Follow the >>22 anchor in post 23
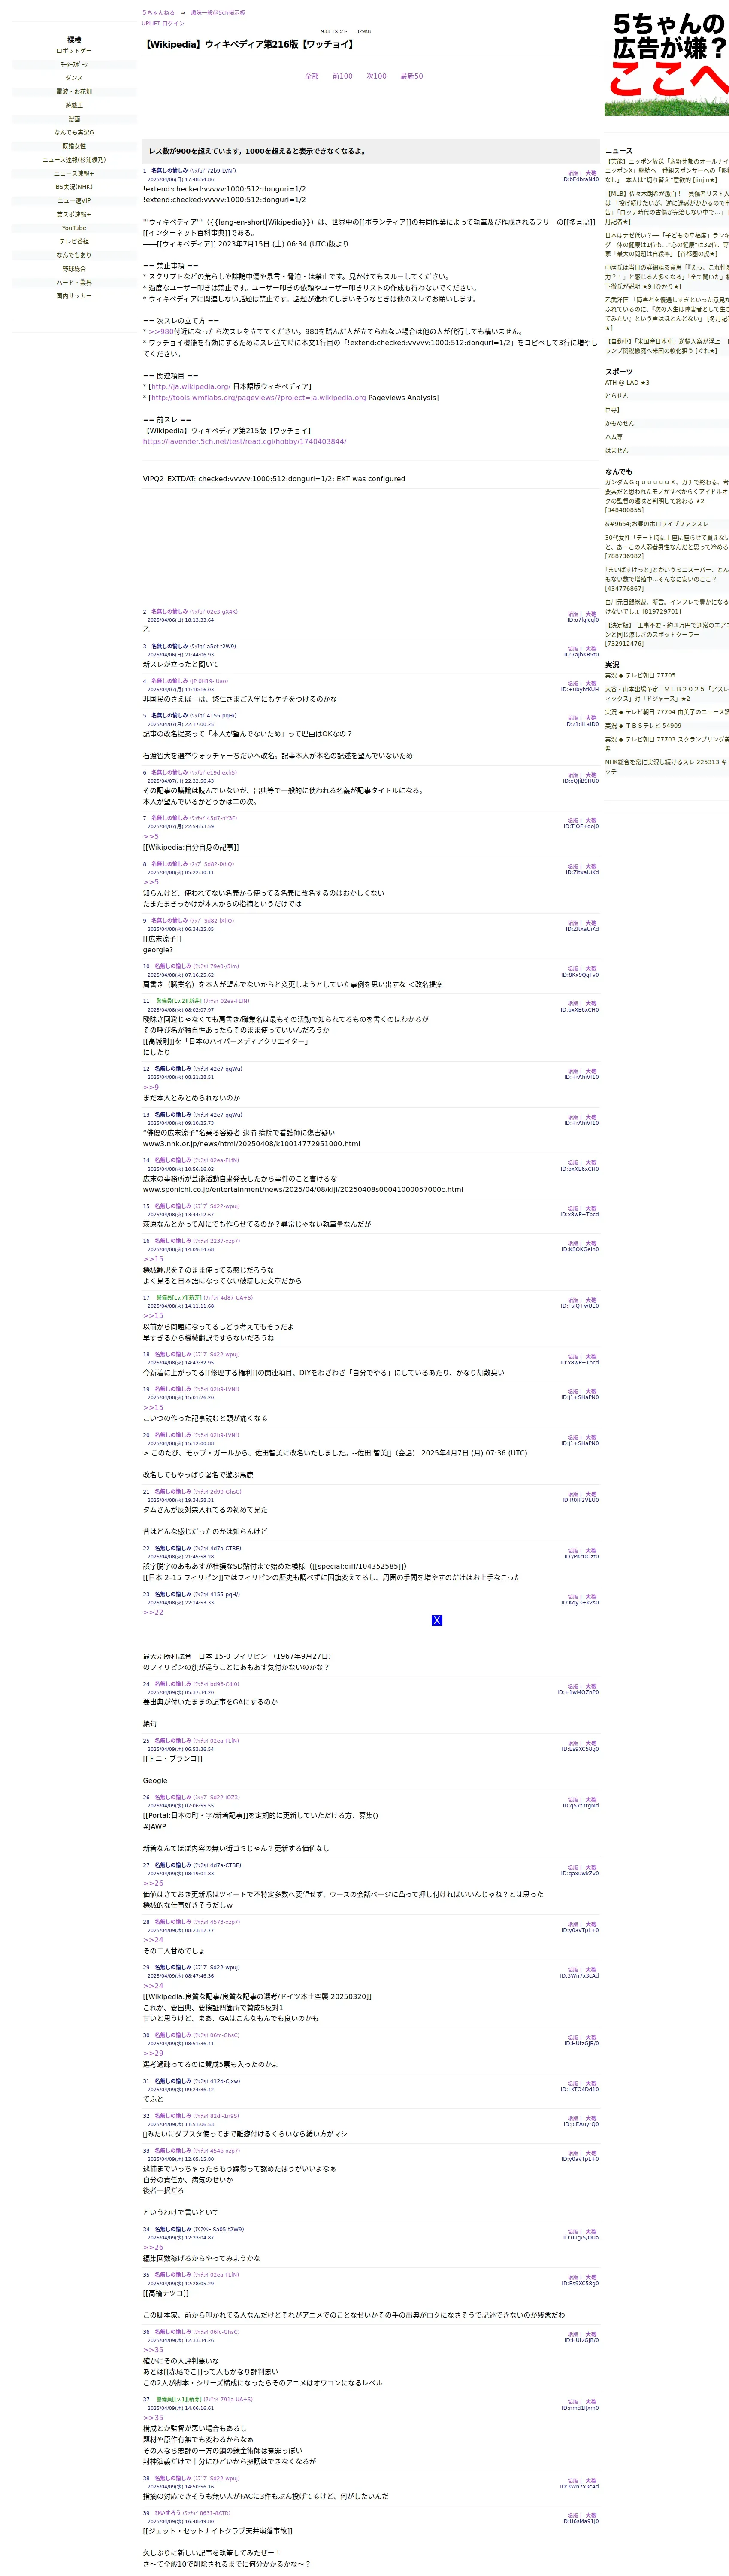Screen dimensions: 729x2576 [x=153, y=1612]
